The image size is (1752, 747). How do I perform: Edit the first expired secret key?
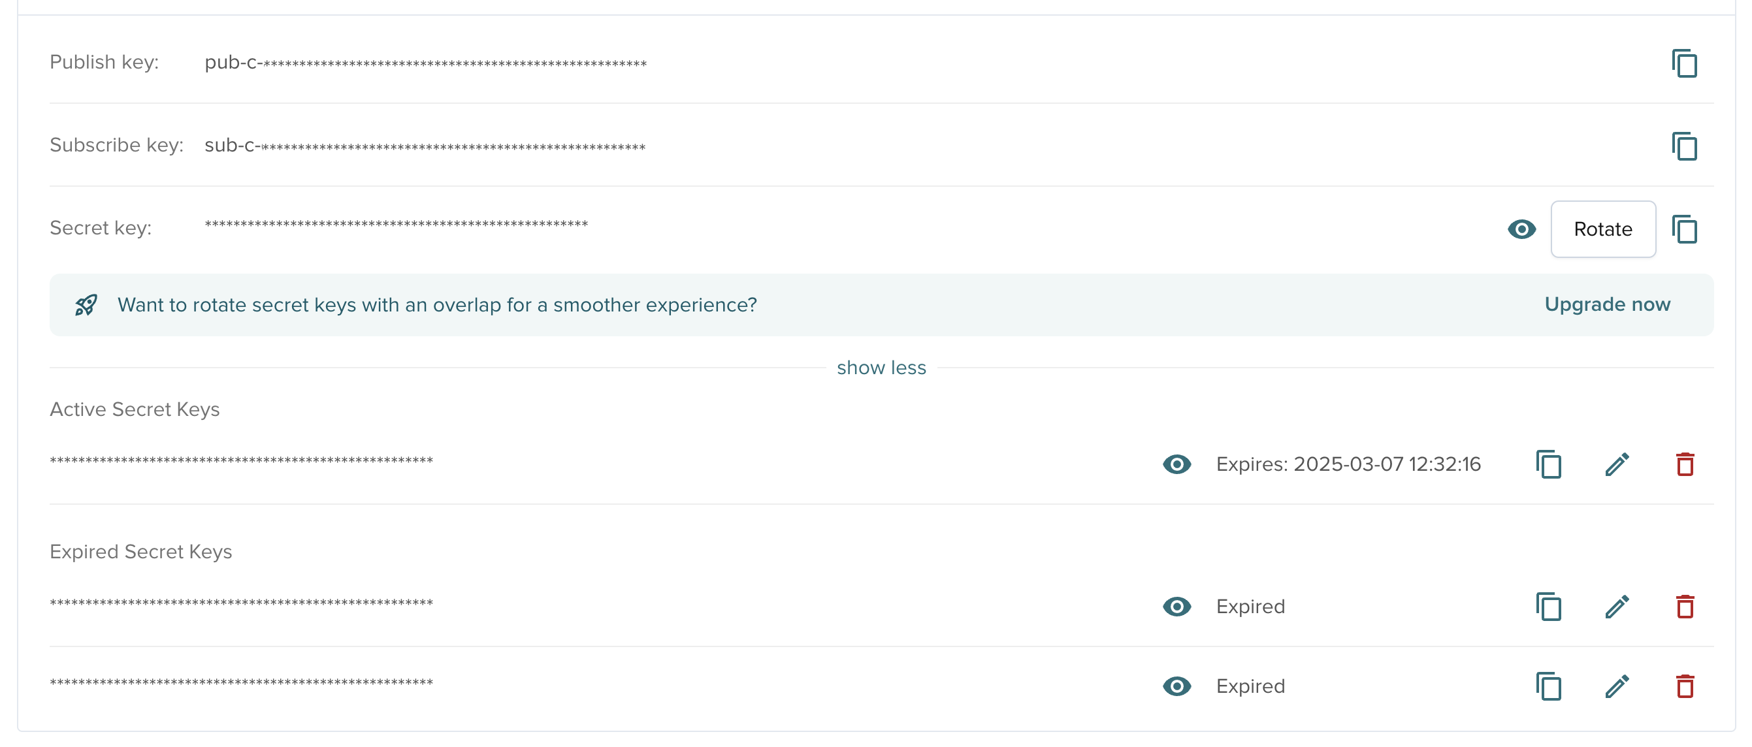pos(1617,607)
